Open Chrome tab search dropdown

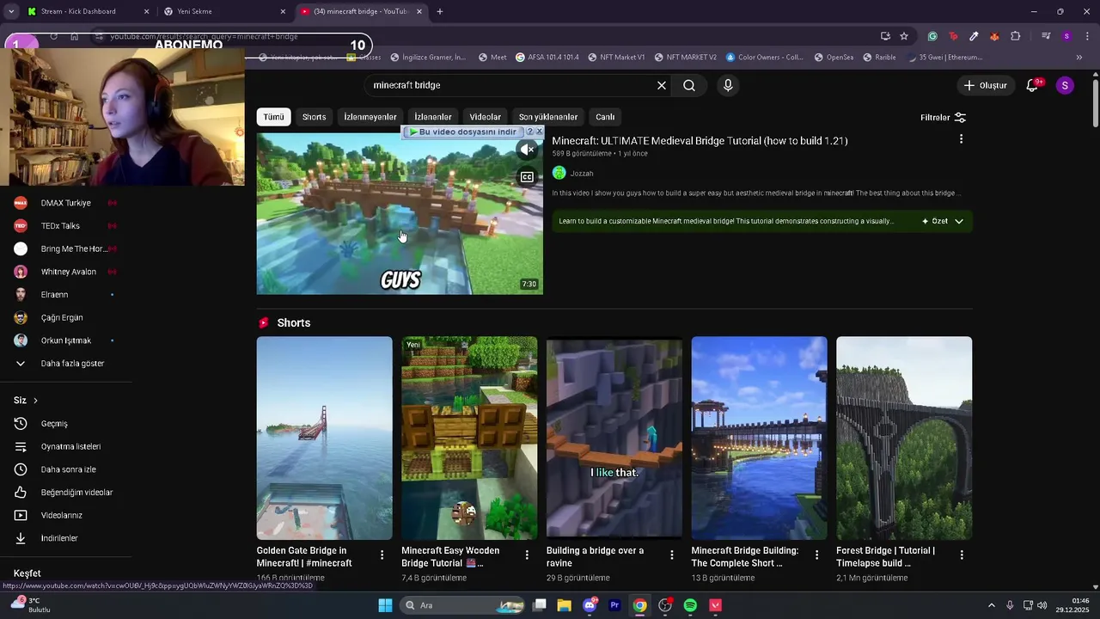(11, 11)
